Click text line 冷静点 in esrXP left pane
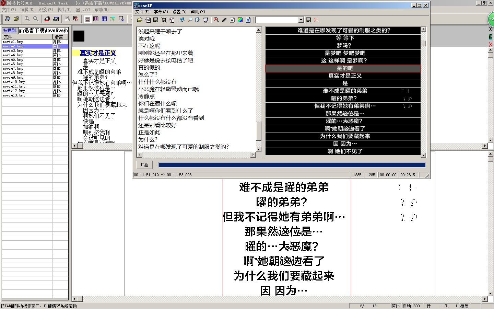Image resolution: width=494 pixels, height=309 pixels. click(146, 96)
